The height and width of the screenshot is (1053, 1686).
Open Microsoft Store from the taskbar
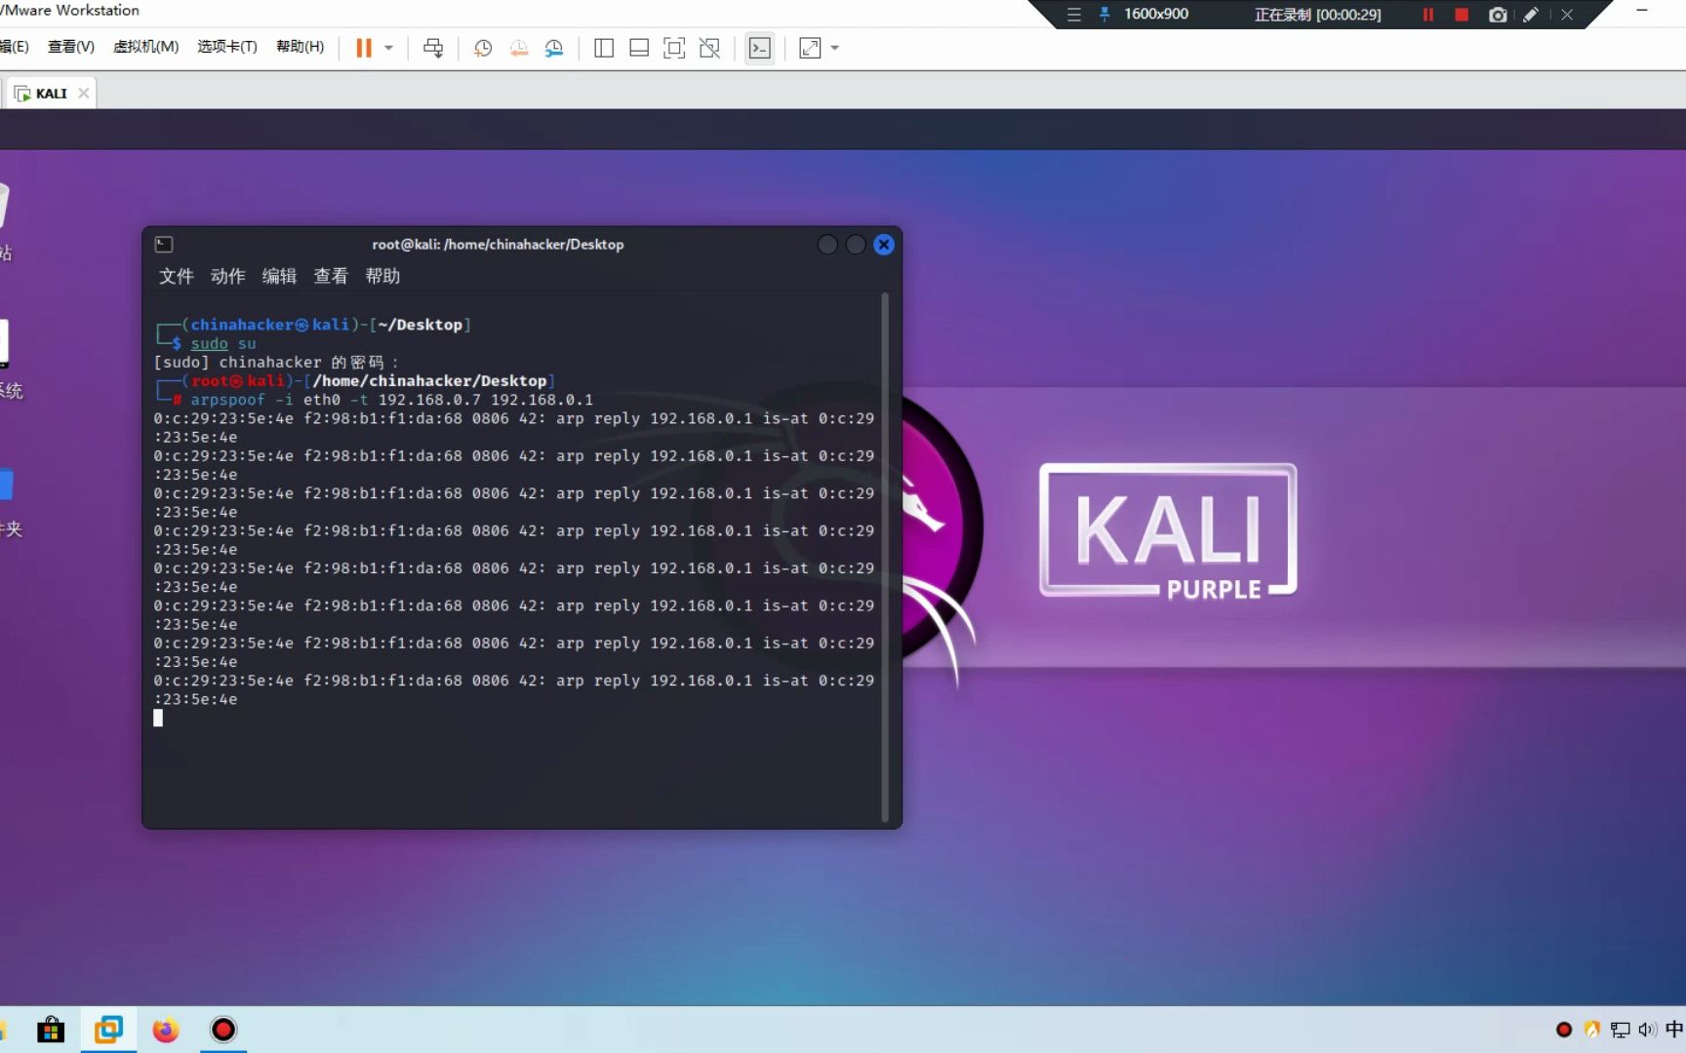[51, 1030]
